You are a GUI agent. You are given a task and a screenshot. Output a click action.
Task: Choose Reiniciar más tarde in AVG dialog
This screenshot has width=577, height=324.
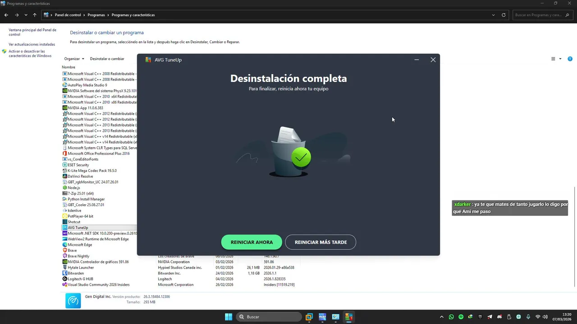(x=321, y=242)
